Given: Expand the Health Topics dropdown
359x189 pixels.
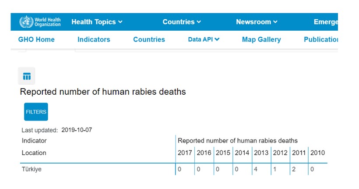Looking at the screenshot, I should tap(97, 22).
